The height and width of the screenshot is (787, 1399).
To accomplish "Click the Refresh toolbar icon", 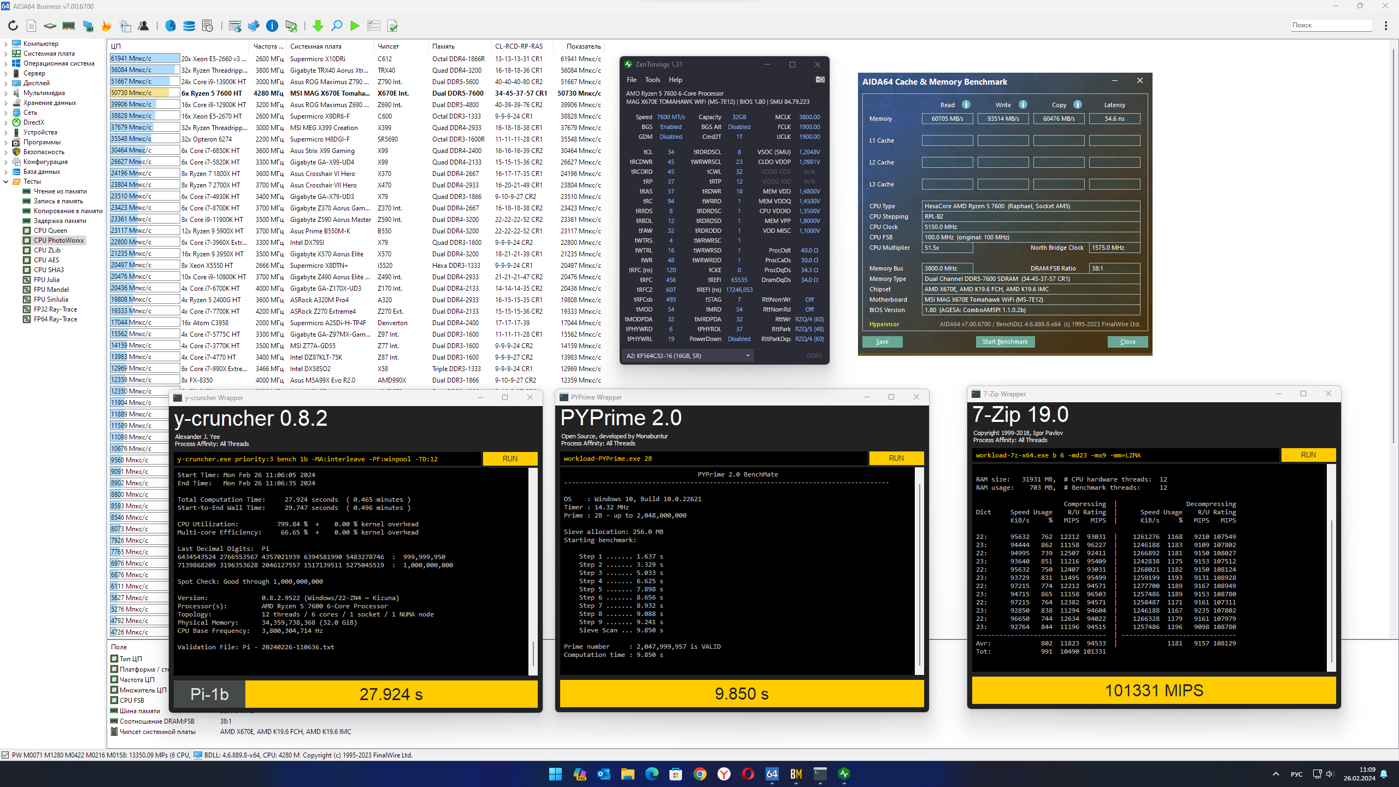I will (x=13, y=26).
